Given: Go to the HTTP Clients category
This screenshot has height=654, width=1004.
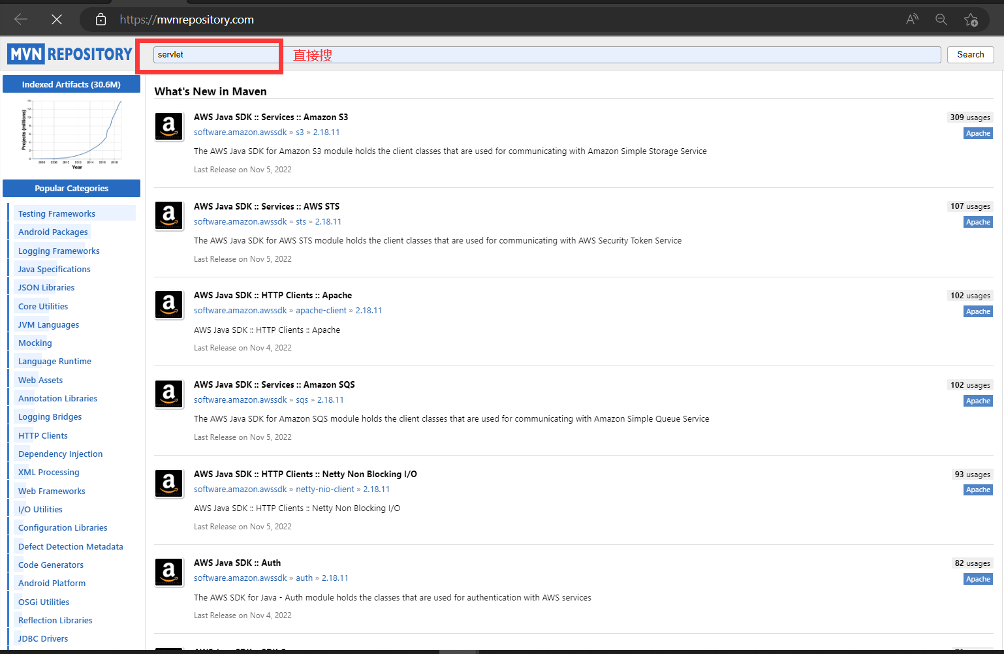Looking at the screenshot, I should coord(43,435).
